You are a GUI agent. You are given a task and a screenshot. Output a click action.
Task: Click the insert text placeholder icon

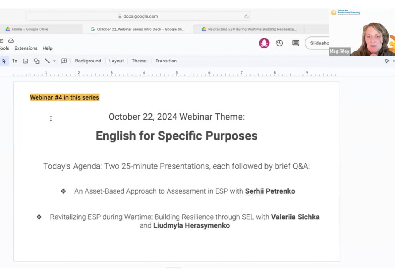coord(64,61)
